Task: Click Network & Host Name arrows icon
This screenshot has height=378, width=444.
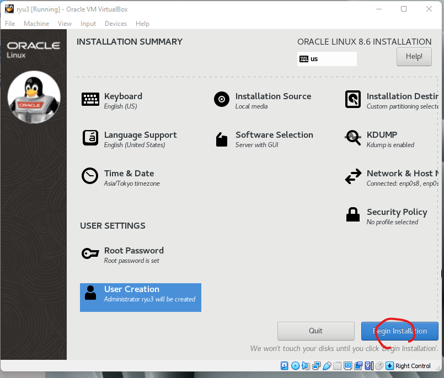Action: click(x=353, y=176)
